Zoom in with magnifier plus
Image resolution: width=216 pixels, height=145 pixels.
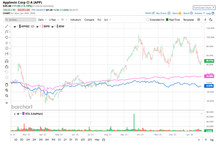(7, 90)
